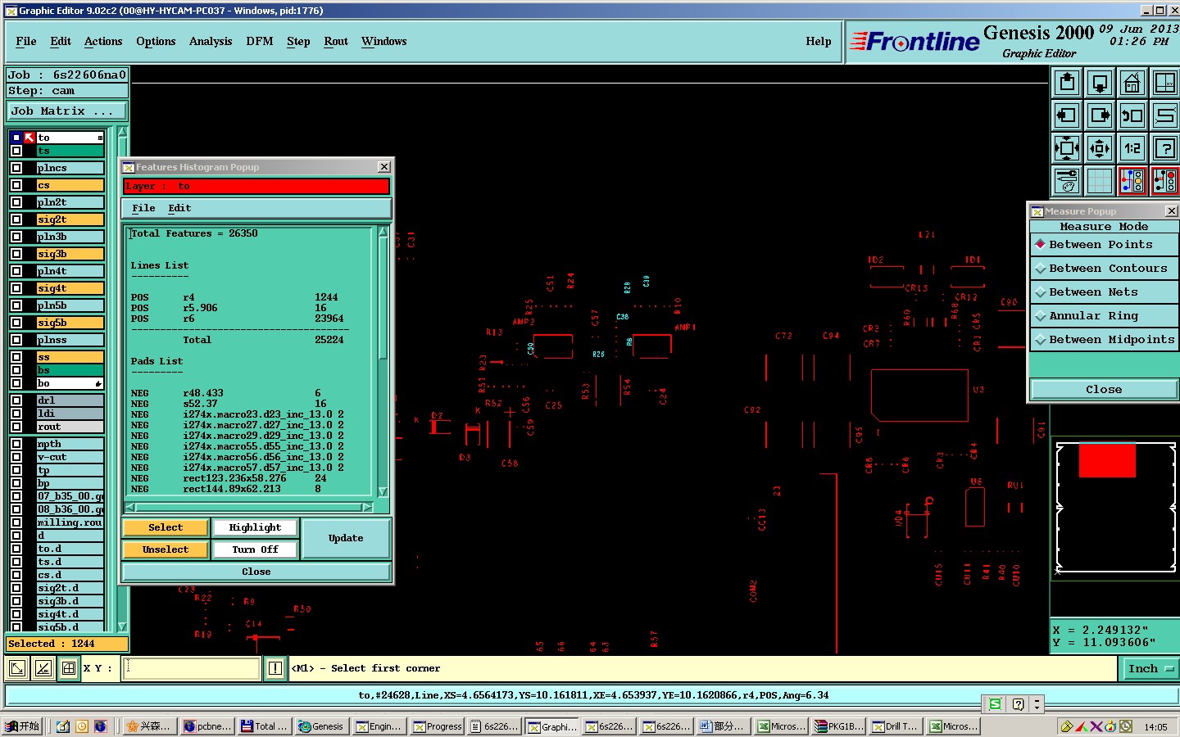Open the XY split-window view icon
The width and height of the screenshot is (1180, 737).
(1164, 83)
